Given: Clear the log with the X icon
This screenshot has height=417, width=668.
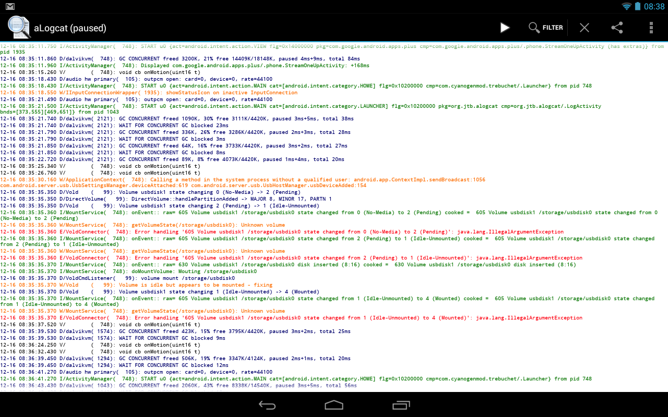Looking at the screenshot, I should (584, 28).
